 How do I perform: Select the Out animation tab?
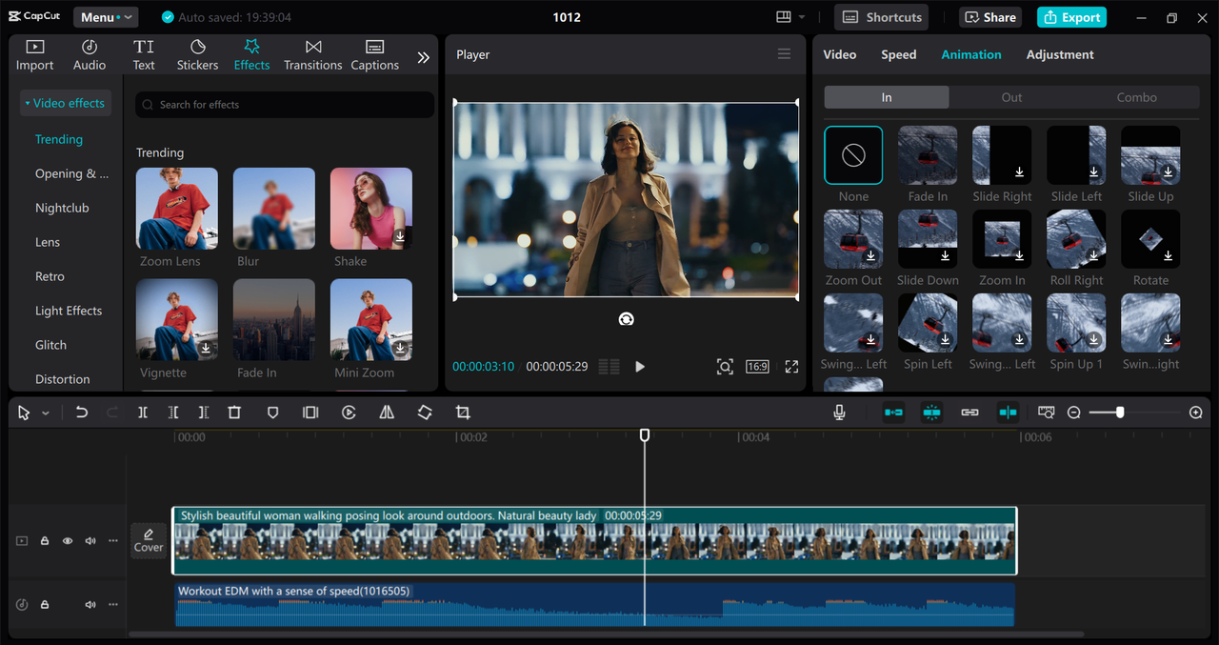pos(1011,97)
